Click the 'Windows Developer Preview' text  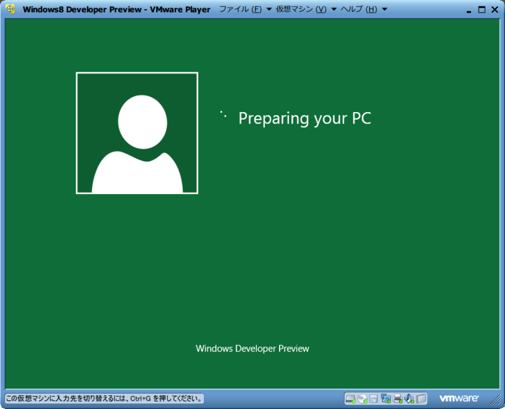(x=252, y=349)
